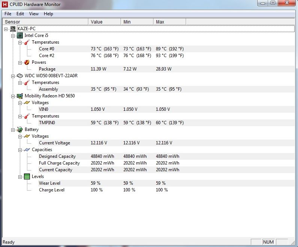298x247 pixels.
Task: Select the Charge Level row
Action: click(167, 190)
